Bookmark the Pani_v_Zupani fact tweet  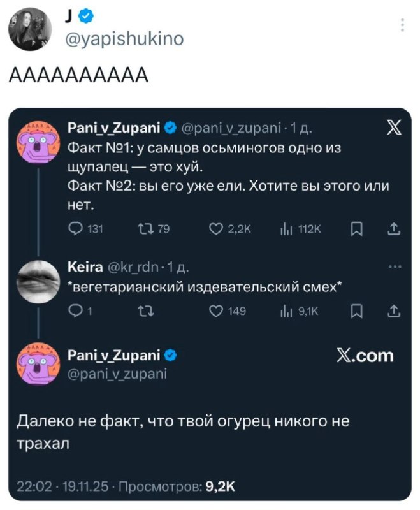coord(358,229)
